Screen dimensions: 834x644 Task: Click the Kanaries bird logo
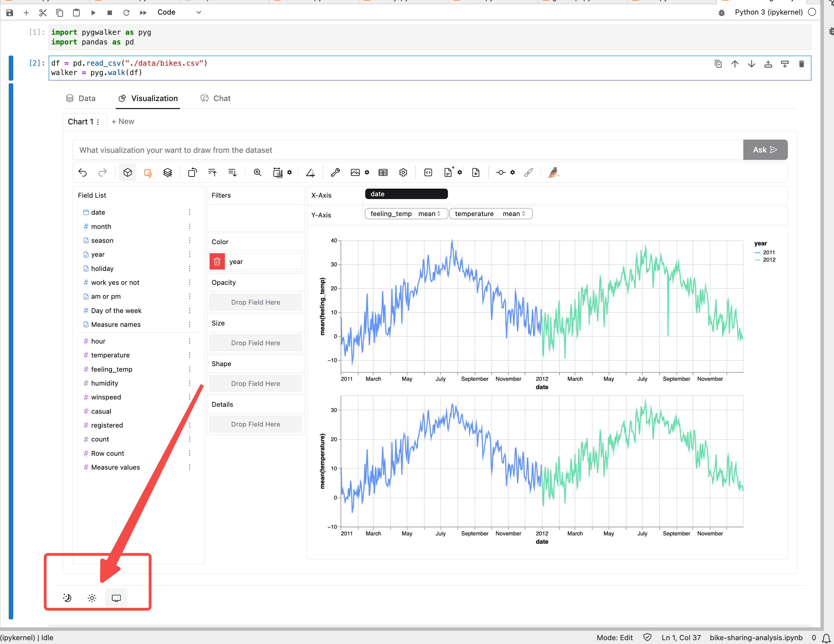(x=553, y=173)
